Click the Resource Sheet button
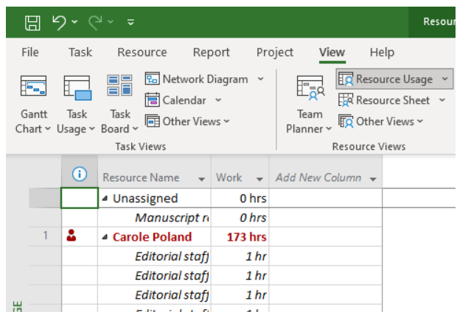This screenshot has height=323, width=471. pos(385,100)
